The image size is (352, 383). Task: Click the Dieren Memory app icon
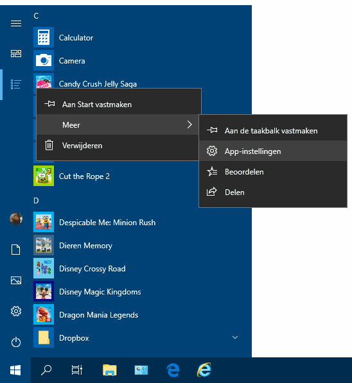44,245
